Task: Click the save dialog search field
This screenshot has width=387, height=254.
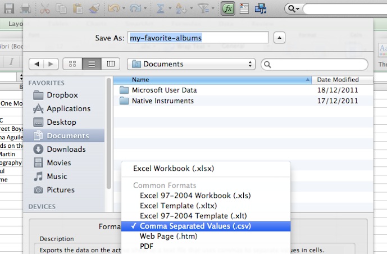Action: click(x=315, y=65)
